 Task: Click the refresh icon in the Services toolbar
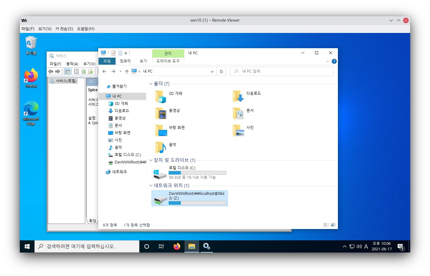point(84,71)
